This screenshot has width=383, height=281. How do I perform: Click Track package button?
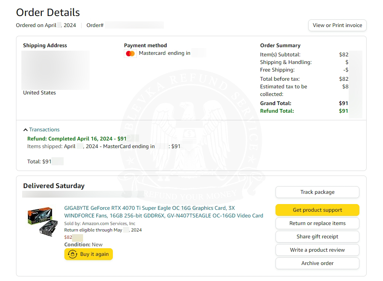tap(317, 192)
